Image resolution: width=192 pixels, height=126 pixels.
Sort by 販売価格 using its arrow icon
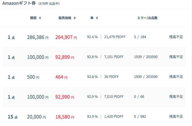pyautogui.click(x=75, y=18)
